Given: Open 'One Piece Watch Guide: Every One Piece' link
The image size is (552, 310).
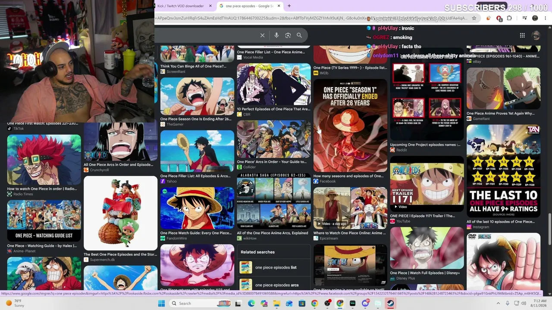Looking at the screenshot, I should click(x=196, y=233).
